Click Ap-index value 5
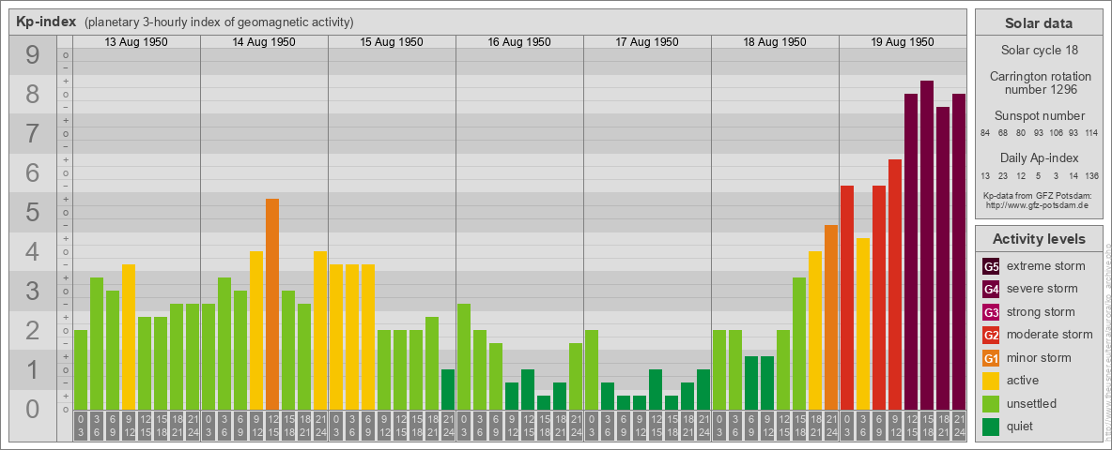The width and height of the screenshot is (1112, 450). pyautogui.click(x=1038, y=175)
